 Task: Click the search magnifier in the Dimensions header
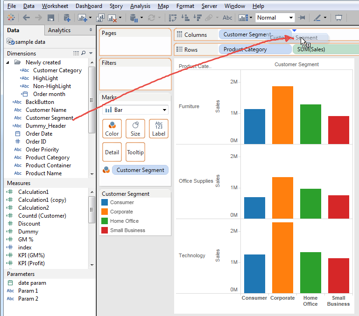[84, 53]
